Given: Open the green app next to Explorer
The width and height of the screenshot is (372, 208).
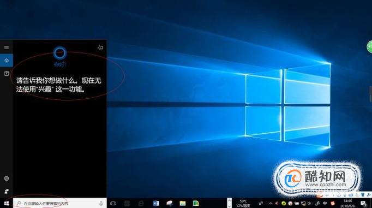Looking at the screenshot, I should click(x=196, y=204).
